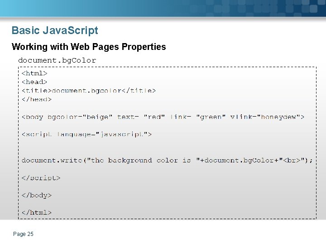The height and width of the screenshot is (245, 326).
Task: Click the "Page 25" footer text
Action: point(23,234)
